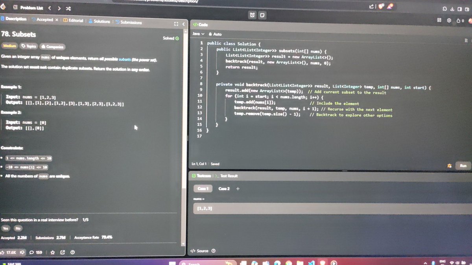Go to the next problem arrow
Screen dimensions: 472x265
(59, 8)
